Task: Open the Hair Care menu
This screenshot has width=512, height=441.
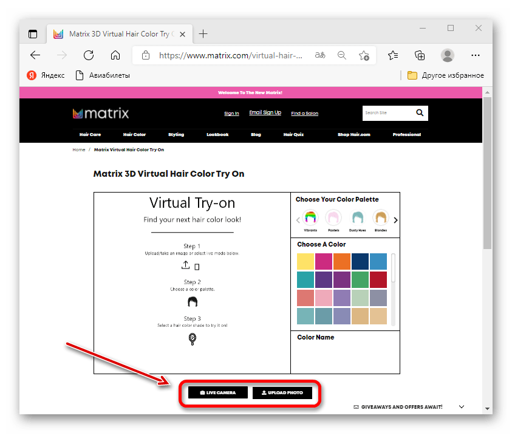Action: tap(90, 135)
